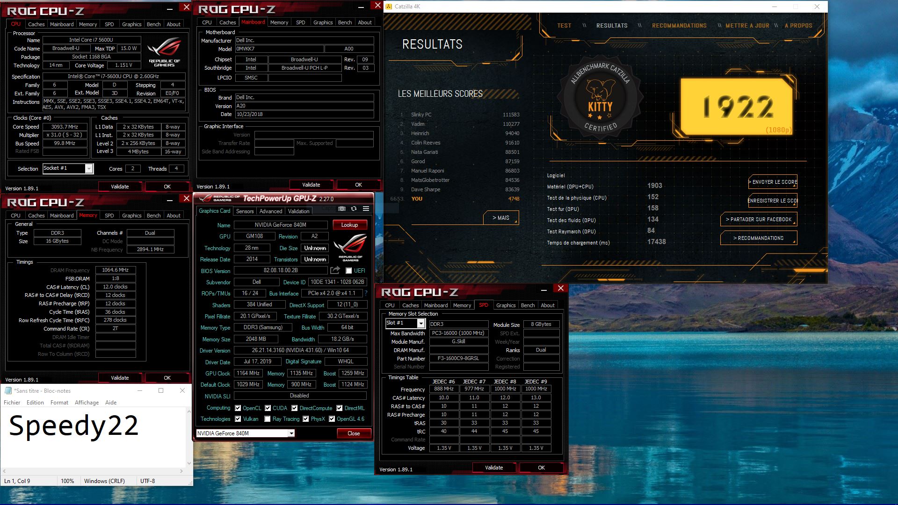Viewport: 898px width, 505px height.
Task: Click the RECOMMANDATIONS button below Facebook share
Action: [x=759, y=238]
